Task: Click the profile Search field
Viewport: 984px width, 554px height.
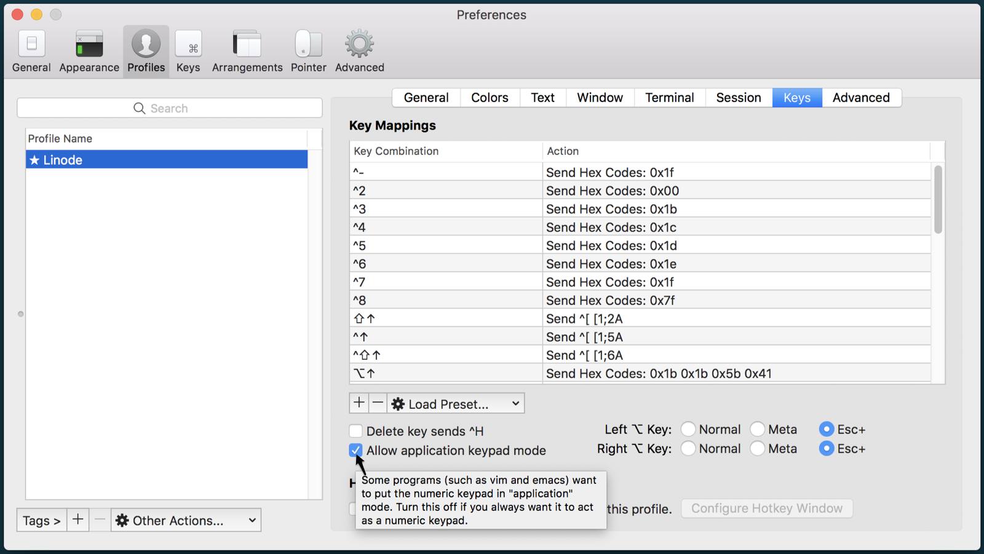Action: point(170,108)
